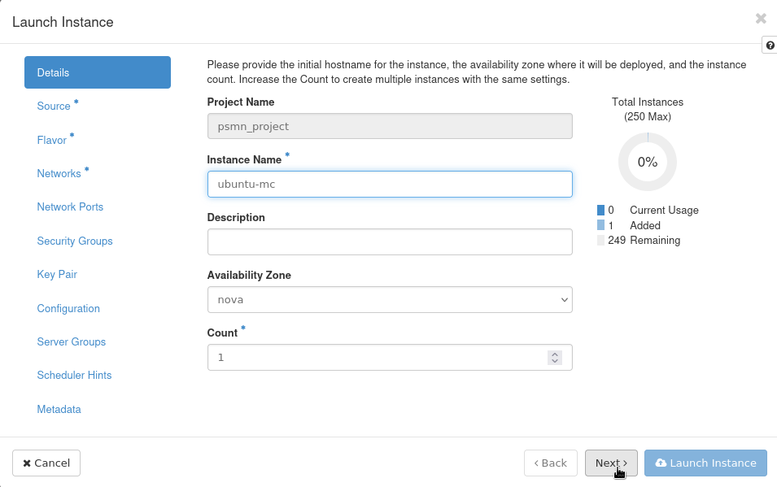Image resolution: width=777 pixels, height=487 pixels.
Task: Click the Cancel button
Action: [x=46, y=463]
